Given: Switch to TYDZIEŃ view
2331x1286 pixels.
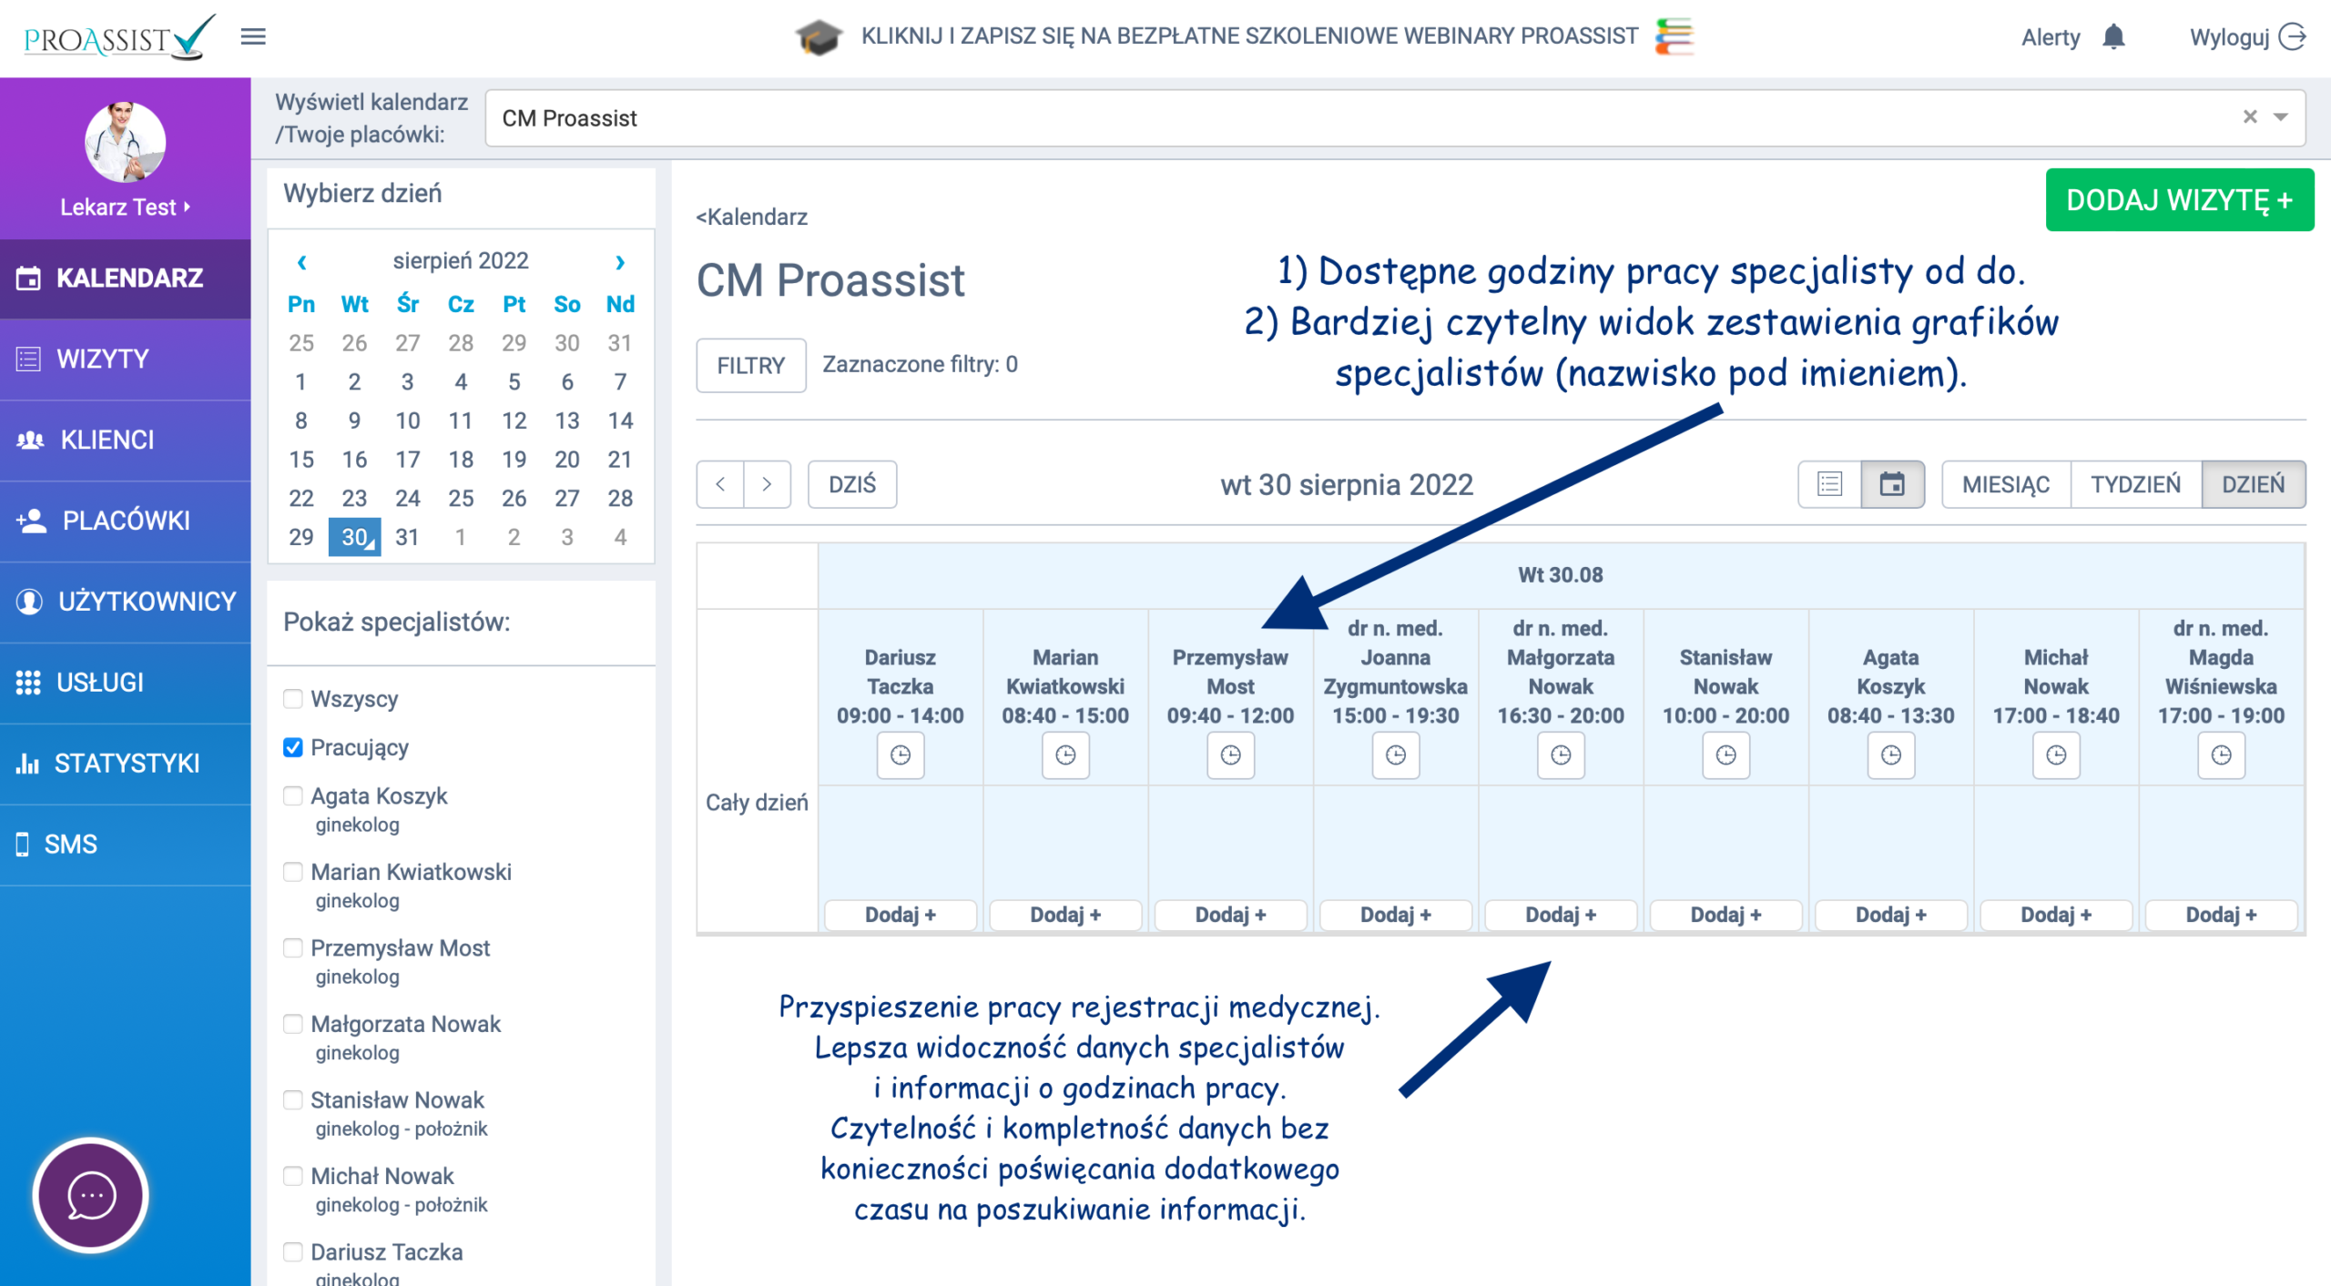Looking at the screenshot, I should tap(2135, 484).
